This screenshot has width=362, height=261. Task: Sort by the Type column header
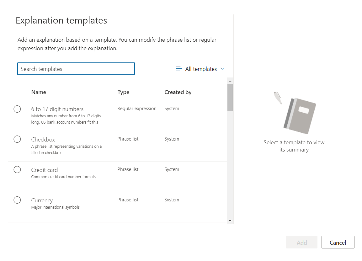click(x=123, y=92)
